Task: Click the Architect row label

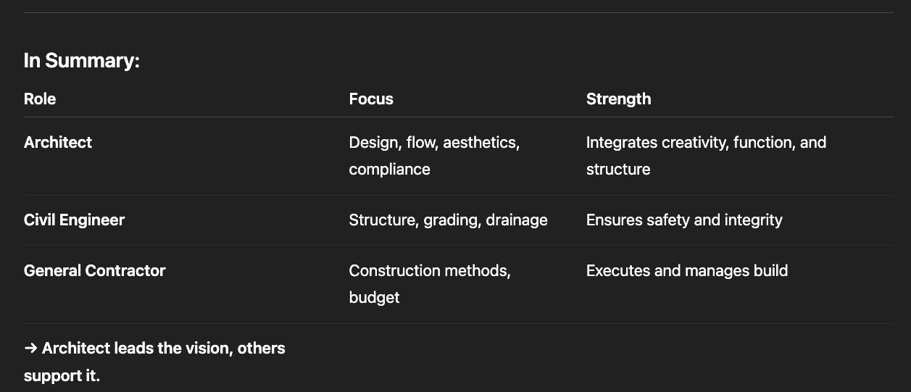Action: point(58,143)
